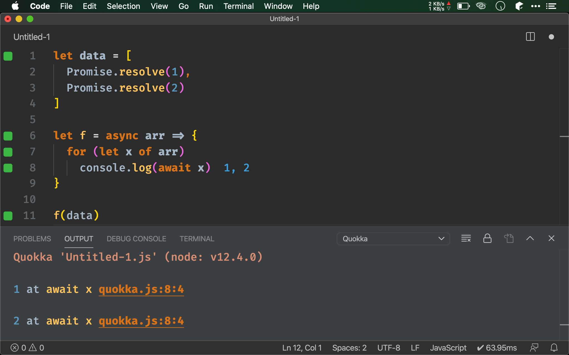This screenshot has height=355, width=569.
Task: Open the Quokka output channel dropdown
Action: 393,239
